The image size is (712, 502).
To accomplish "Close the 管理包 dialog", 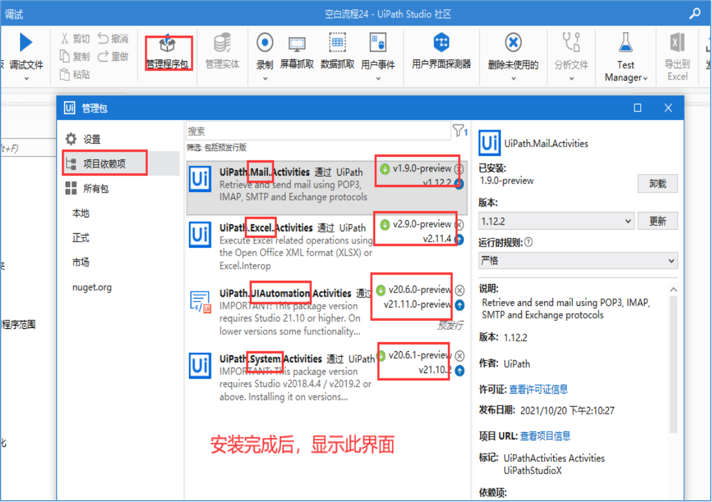I will pos(668,108).
